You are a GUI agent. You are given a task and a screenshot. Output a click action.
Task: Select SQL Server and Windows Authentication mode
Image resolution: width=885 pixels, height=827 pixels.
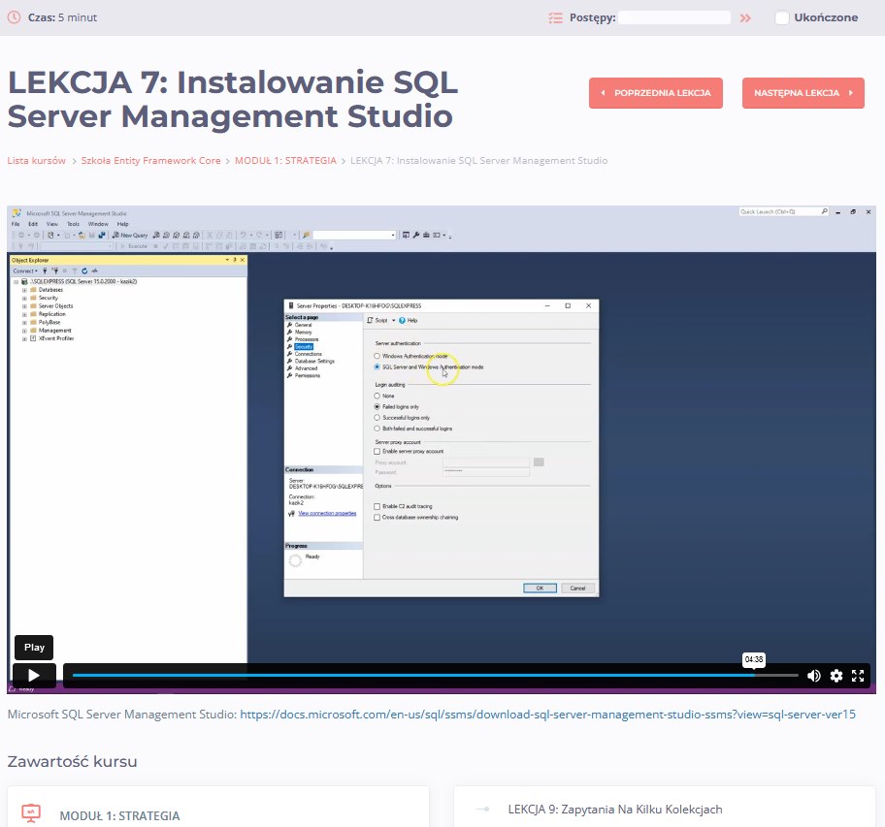tap(377, 367)
